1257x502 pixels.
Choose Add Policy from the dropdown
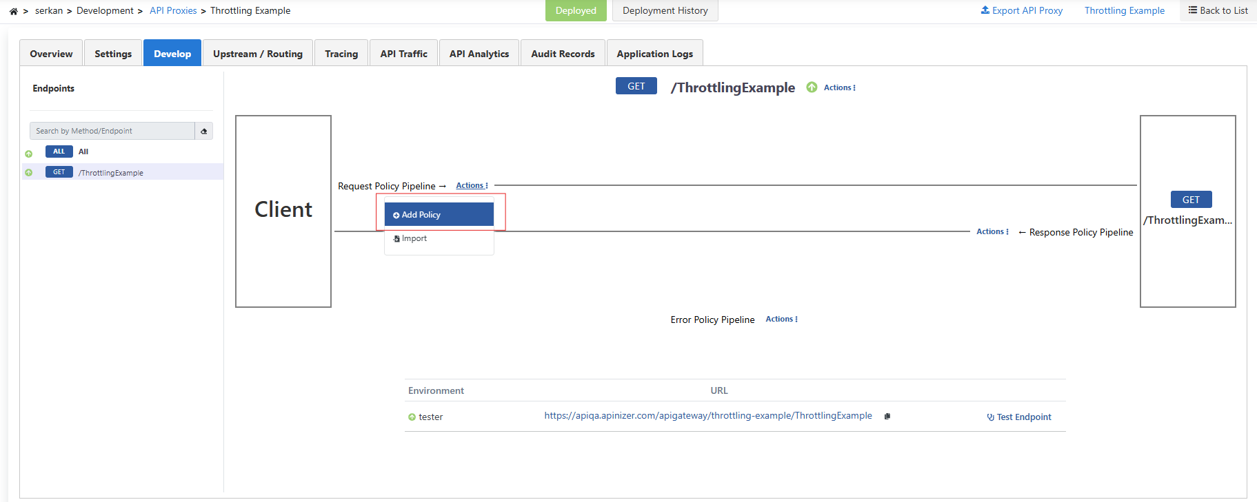click(439, 215)
